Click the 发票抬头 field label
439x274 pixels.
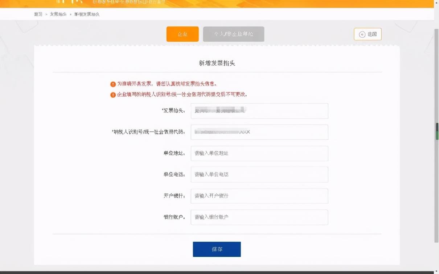tap(174, 111)
